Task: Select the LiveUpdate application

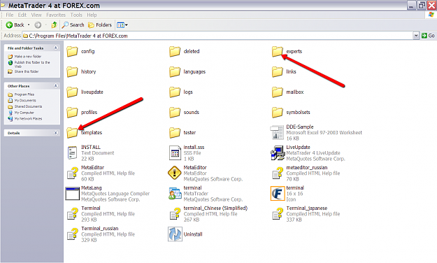Action: click(x=308, y=153)
